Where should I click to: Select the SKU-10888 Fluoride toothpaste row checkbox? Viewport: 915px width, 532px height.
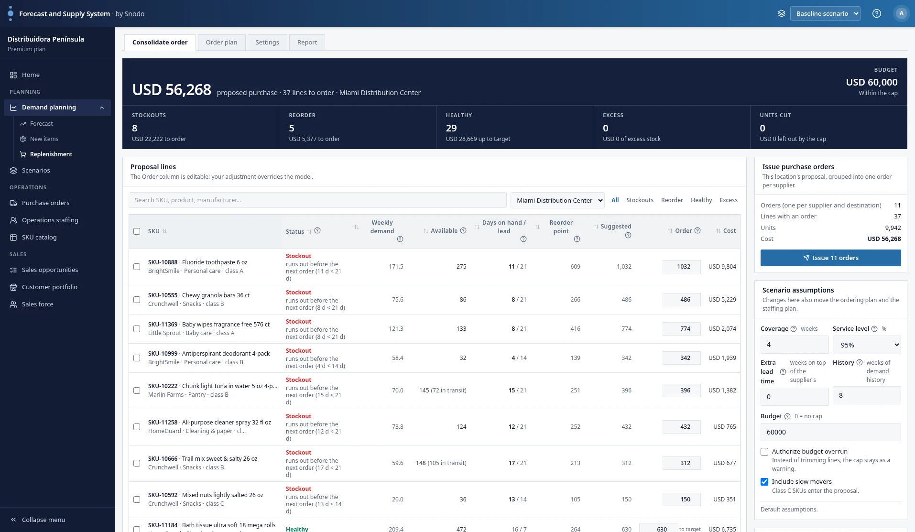pyautogui.click(x=137, y=267)
